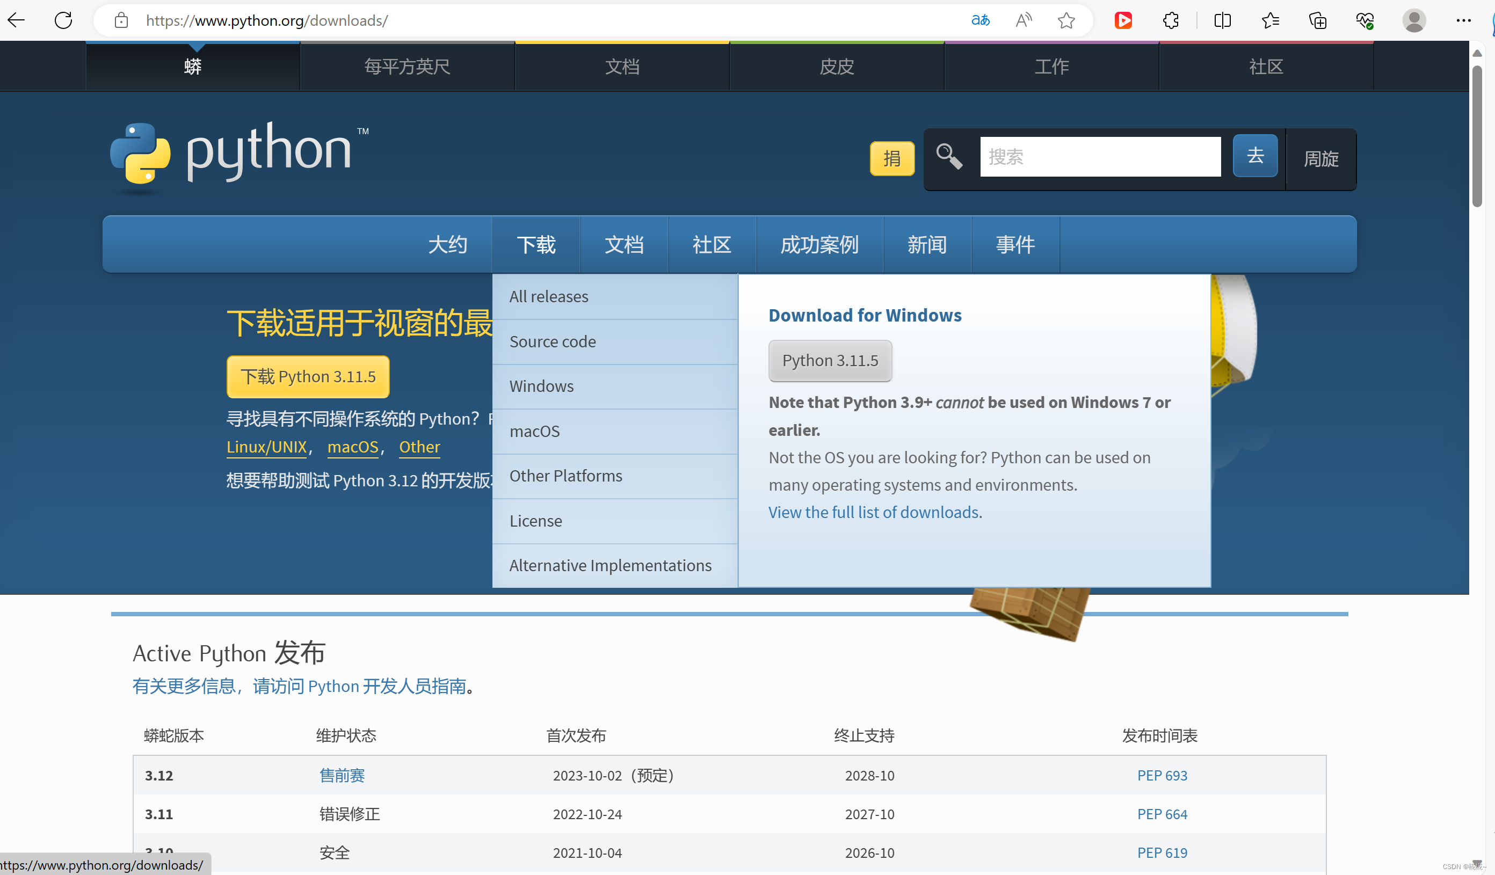The height and width of the screenshot is (875, 1495).
Task: Click the read aloud icon
Action: (1024, 20)
